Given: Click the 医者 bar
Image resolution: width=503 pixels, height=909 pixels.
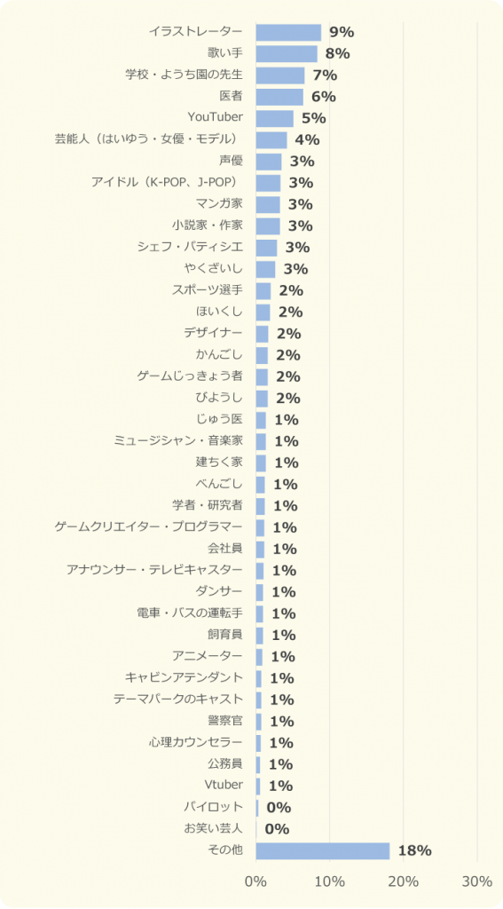Looking at the screenshot, I should [280, 97].
